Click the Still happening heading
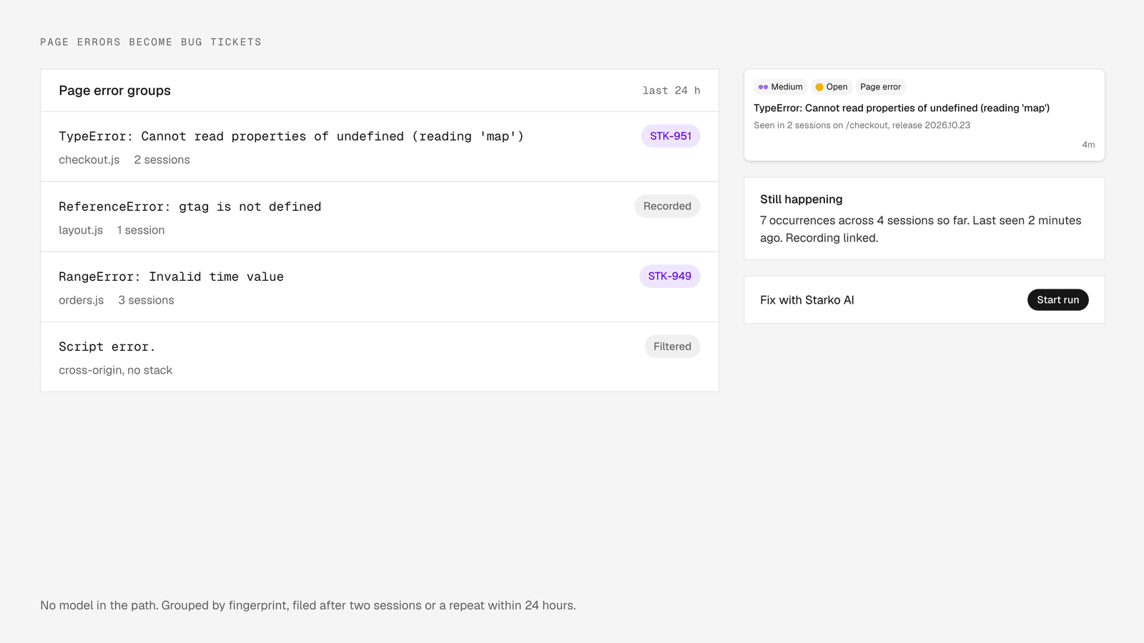The image size is (1144, 643). [x=802, y=199]
